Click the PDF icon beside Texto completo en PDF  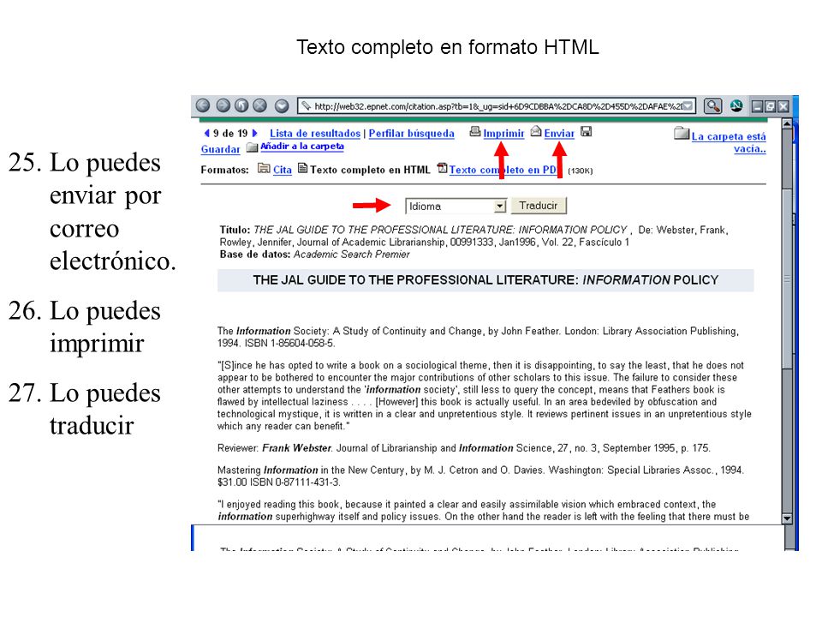tap(442, 168)
